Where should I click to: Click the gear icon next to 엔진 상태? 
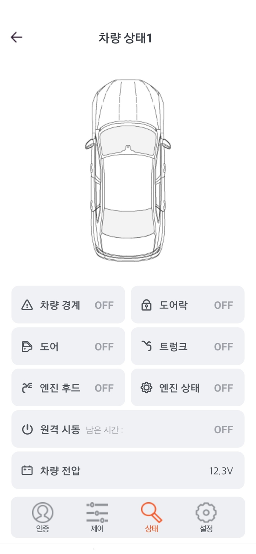(147, 387)
